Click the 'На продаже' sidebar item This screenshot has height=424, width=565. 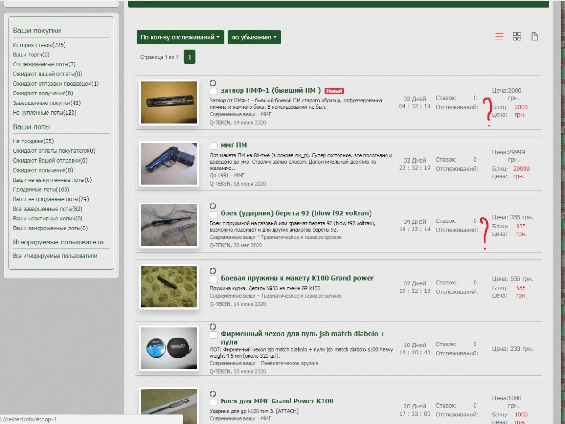(x=33, y=141)
